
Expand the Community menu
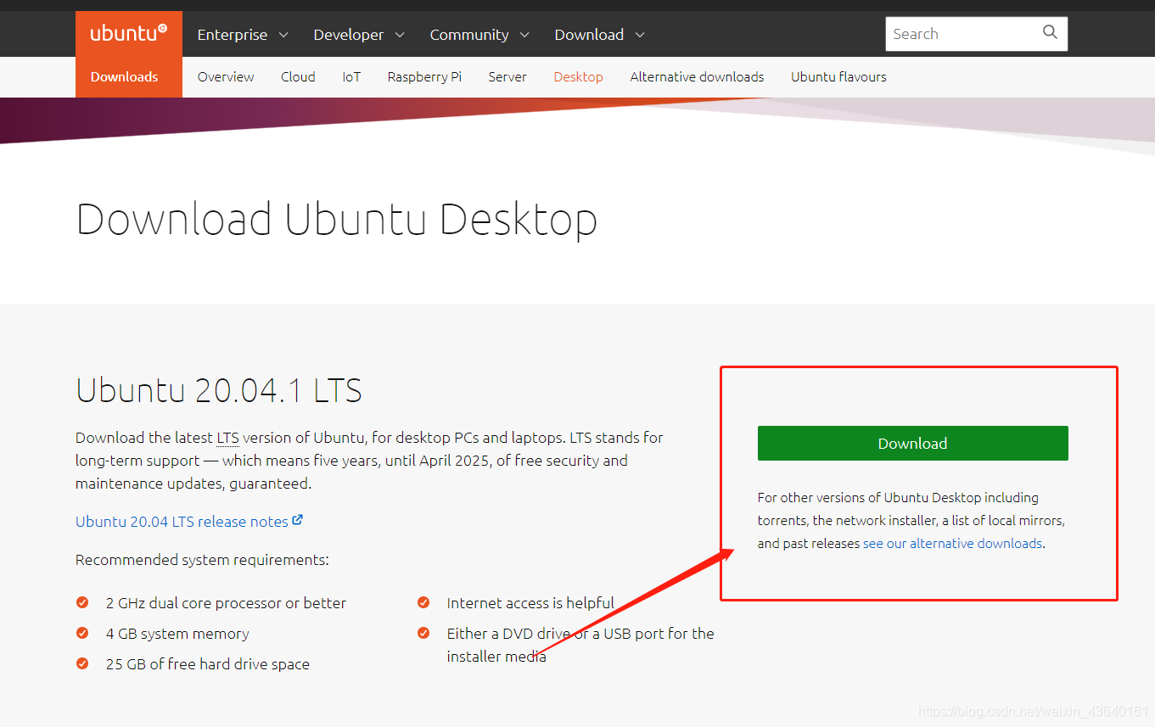[x=479, y=35]
